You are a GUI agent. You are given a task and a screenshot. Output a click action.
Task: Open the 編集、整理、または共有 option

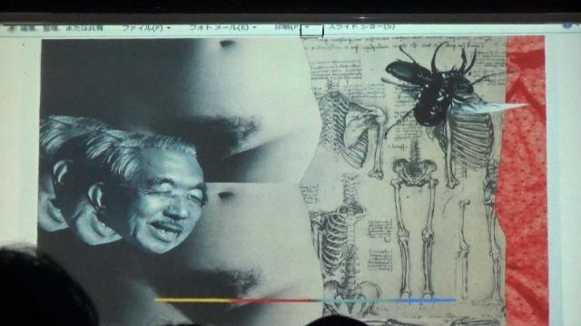coord(62,28)
